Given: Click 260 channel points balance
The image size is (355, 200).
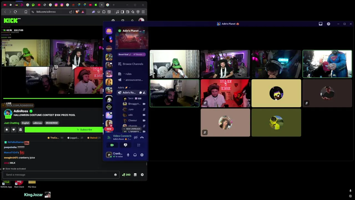Looking at the screenshot, I should 126,175.
